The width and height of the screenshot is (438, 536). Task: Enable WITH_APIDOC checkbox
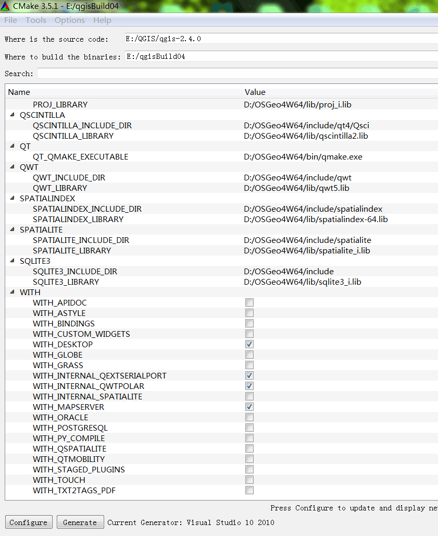click(x=249, y=302)
